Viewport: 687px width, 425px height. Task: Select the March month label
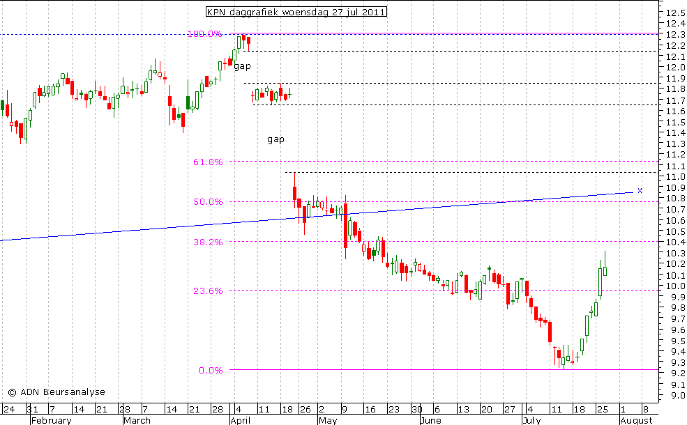tap(137, 420)
